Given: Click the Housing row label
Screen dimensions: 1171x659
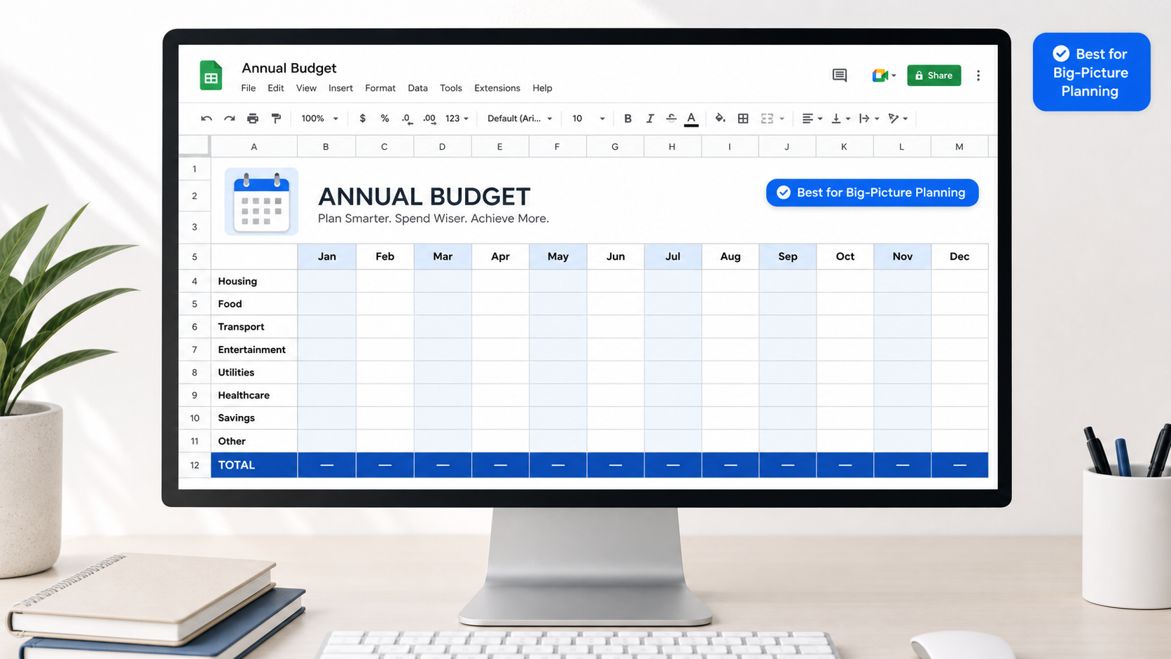Looking at the screenshot, I should click(237, 281).
